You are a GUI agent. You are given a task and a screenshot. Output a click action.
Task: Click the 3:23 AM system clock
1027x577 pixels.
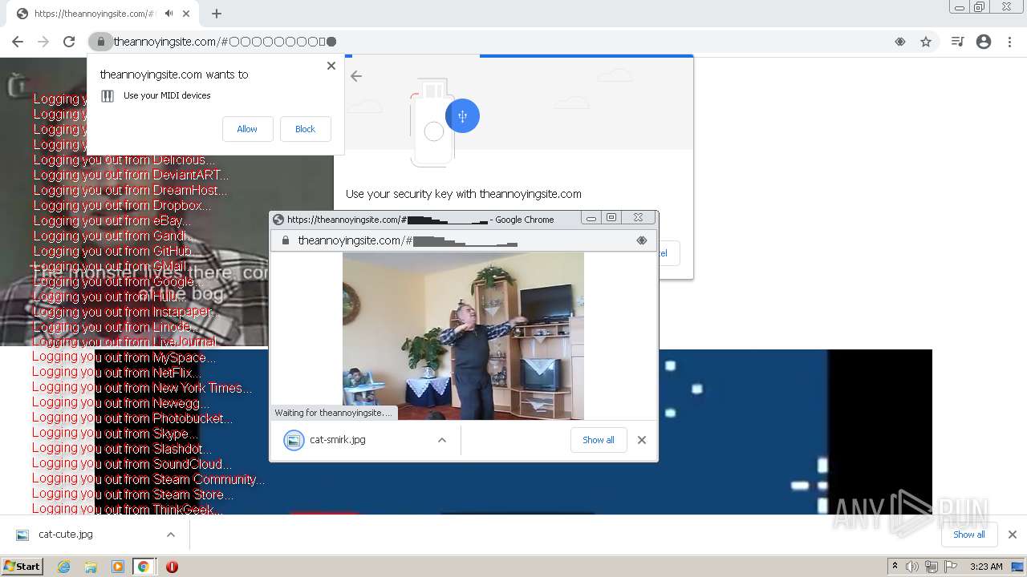[986, 567]
